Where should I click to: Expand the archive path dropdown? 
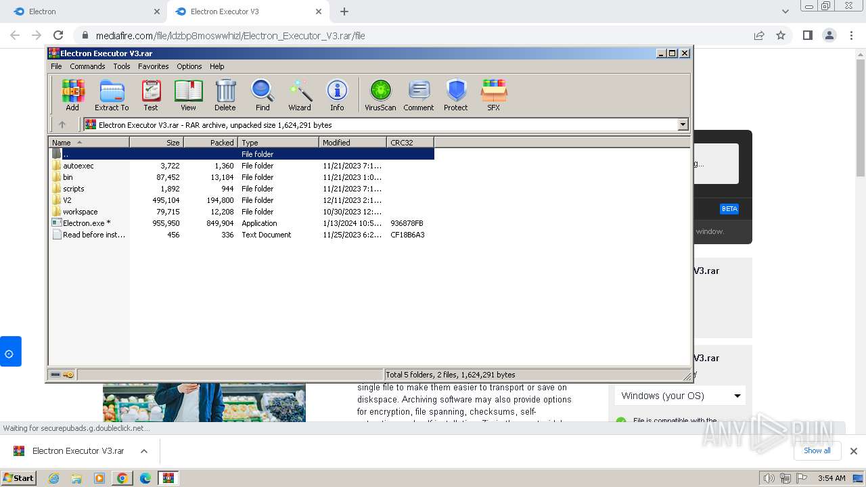(683, 124)
